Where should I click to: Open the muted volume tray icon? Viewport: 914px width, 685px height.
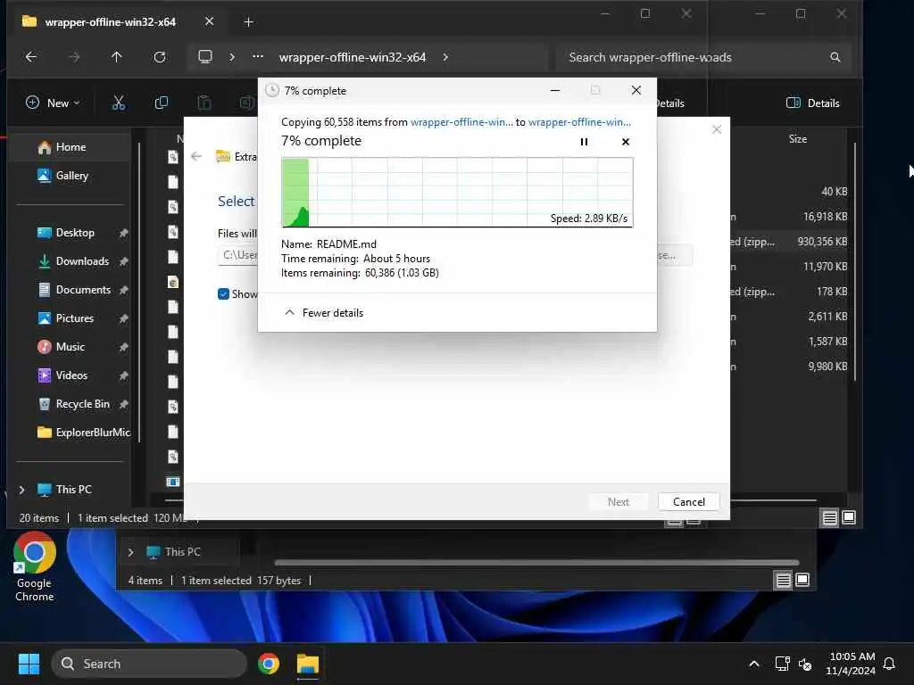(805, 664)
